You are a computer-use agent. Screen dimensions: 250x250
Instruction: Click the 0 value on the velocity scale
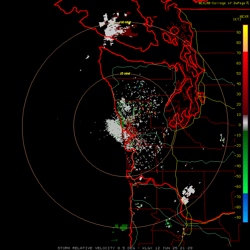(x=240, y=125)
